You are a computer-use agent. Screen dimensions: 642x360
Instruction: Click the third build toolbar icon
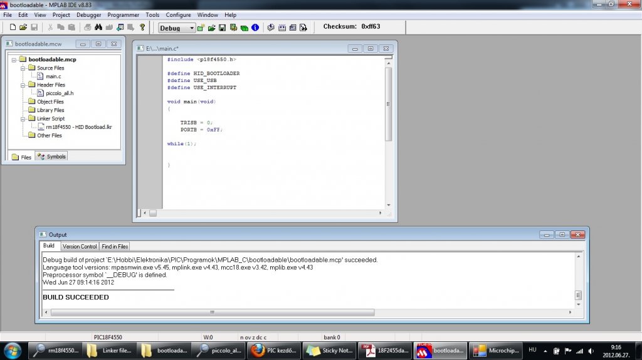pos(293,28)
